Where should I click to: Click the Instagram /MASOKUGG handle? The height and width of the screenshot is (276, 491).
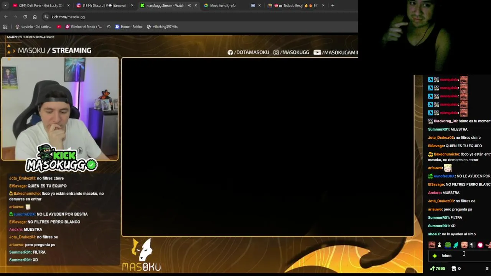pyautogui.click(x=291, y=53)
